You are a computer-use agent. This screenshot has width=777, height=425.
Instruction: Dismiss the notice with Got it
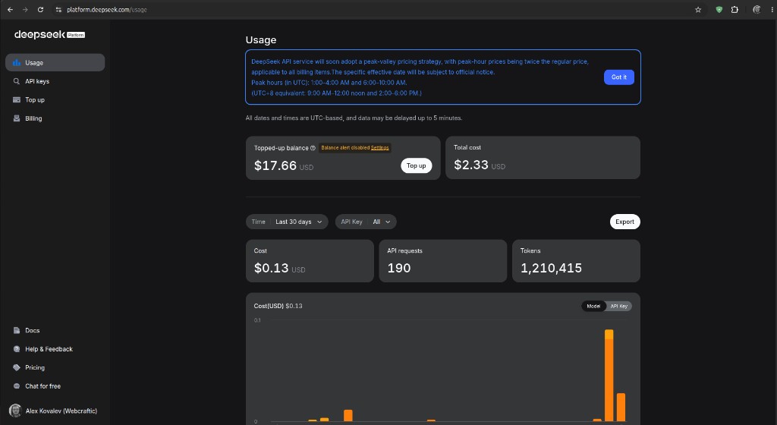619,77
